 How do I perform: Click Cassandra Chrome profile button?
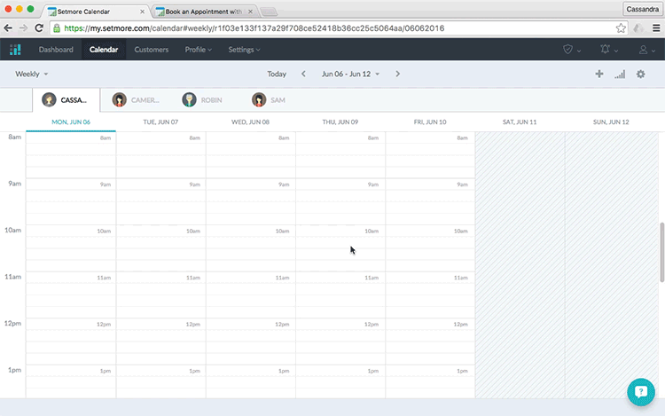coord(642,9)
